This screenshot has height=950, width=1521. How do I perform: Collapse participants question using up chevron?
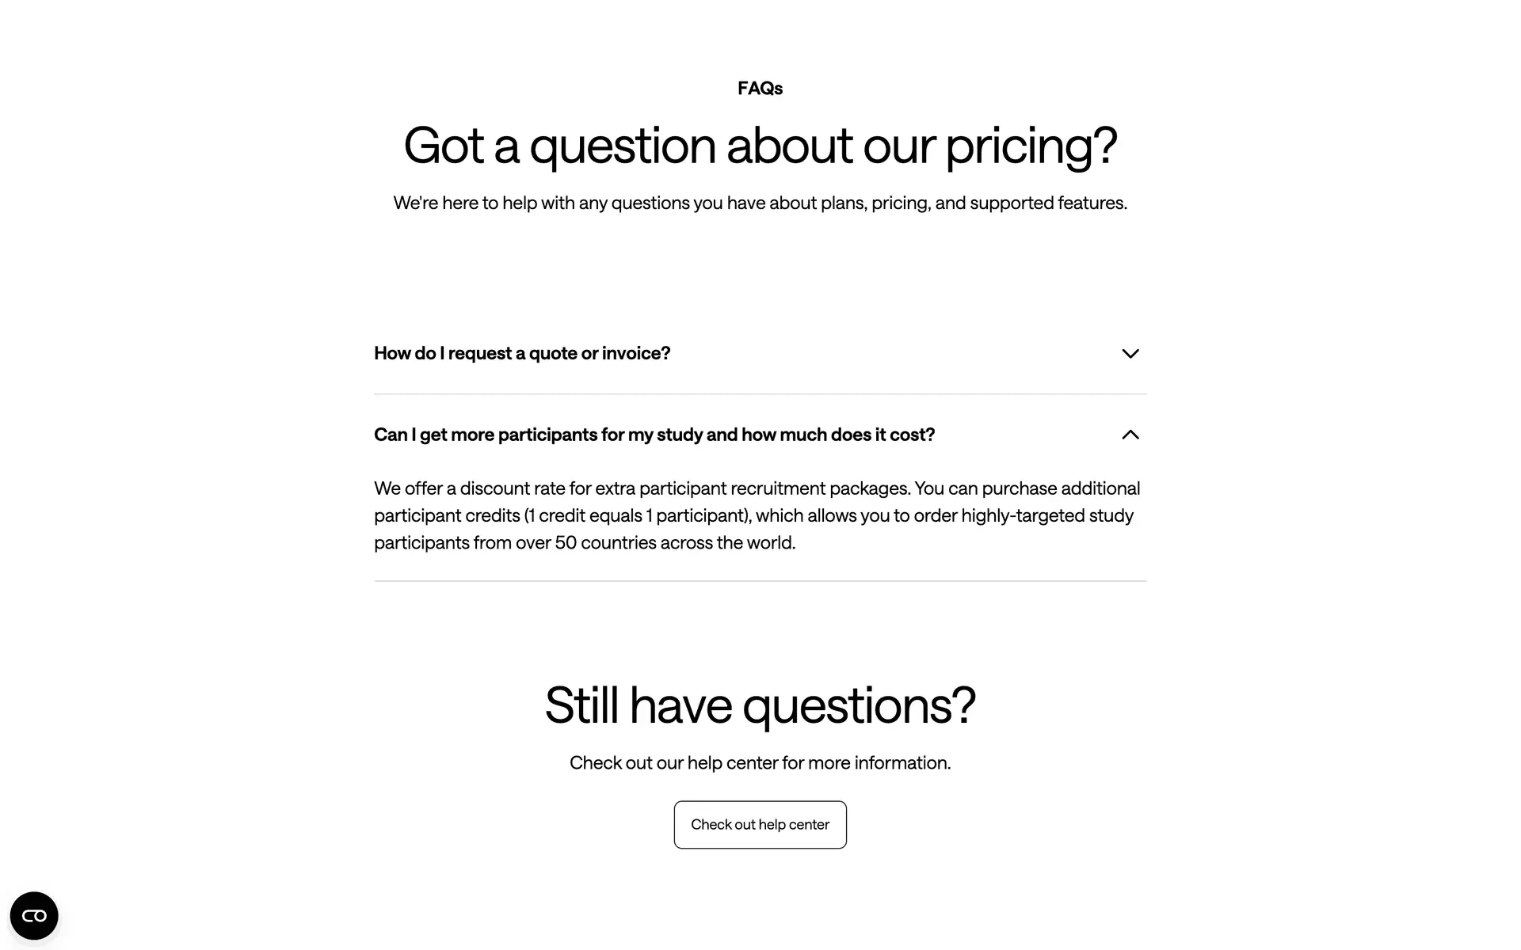(1130, 435)
